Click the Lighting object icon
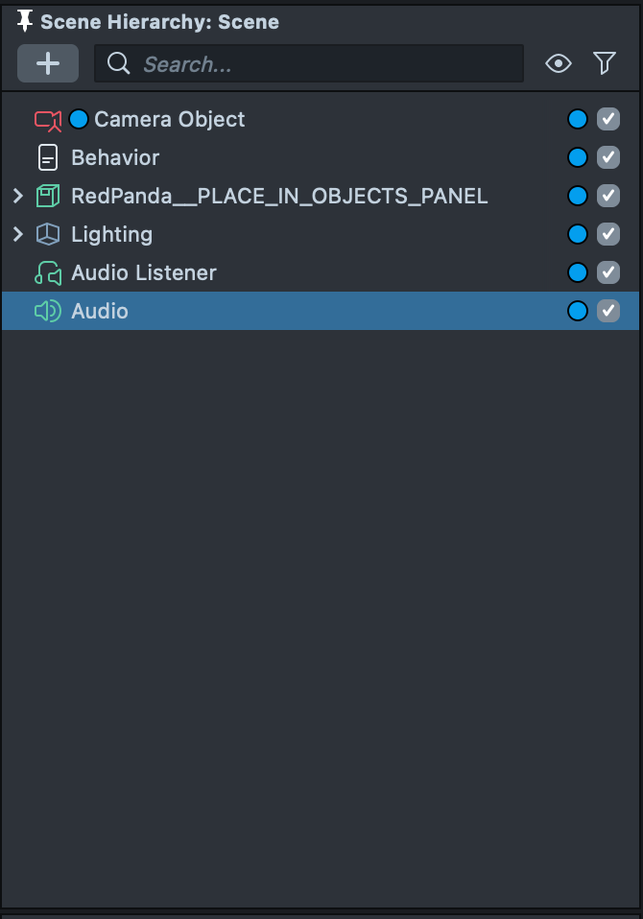Viewport: 643px width, 919px height. pyautogui.click(x=47, y=234)
